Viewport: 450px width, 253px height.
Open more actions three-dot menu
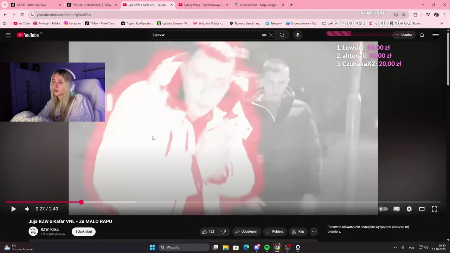pyautogui.click(x=314, y=232)
